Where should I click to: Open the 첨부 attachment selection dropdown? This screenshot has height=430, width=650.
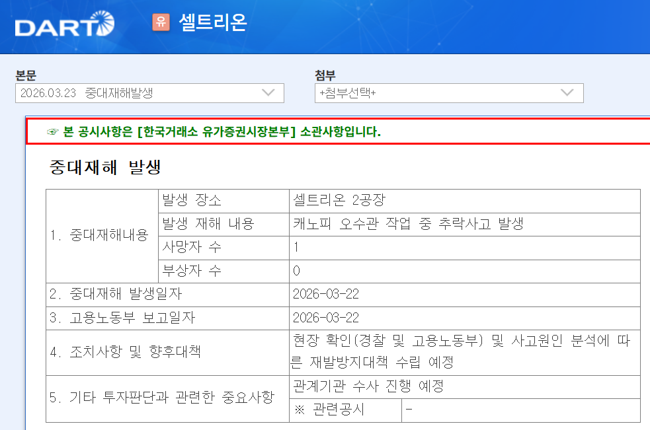(x=448, y=93)
